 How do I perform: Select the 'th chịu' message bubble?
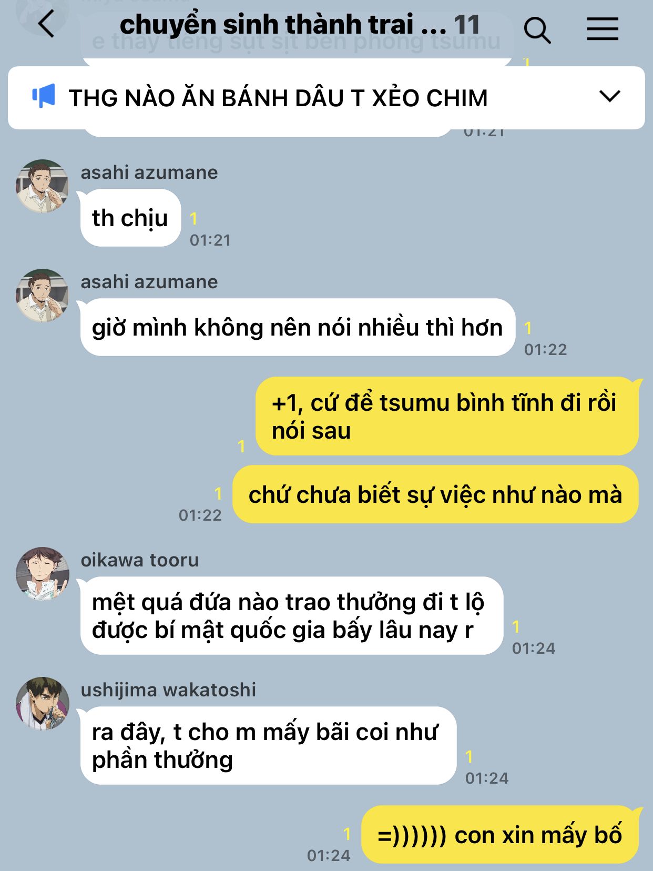click(x=130, y=218)
